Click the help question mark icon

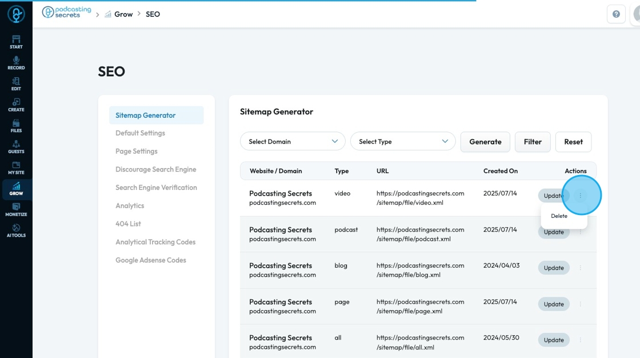pyautogui.click(x=616, y=14)
